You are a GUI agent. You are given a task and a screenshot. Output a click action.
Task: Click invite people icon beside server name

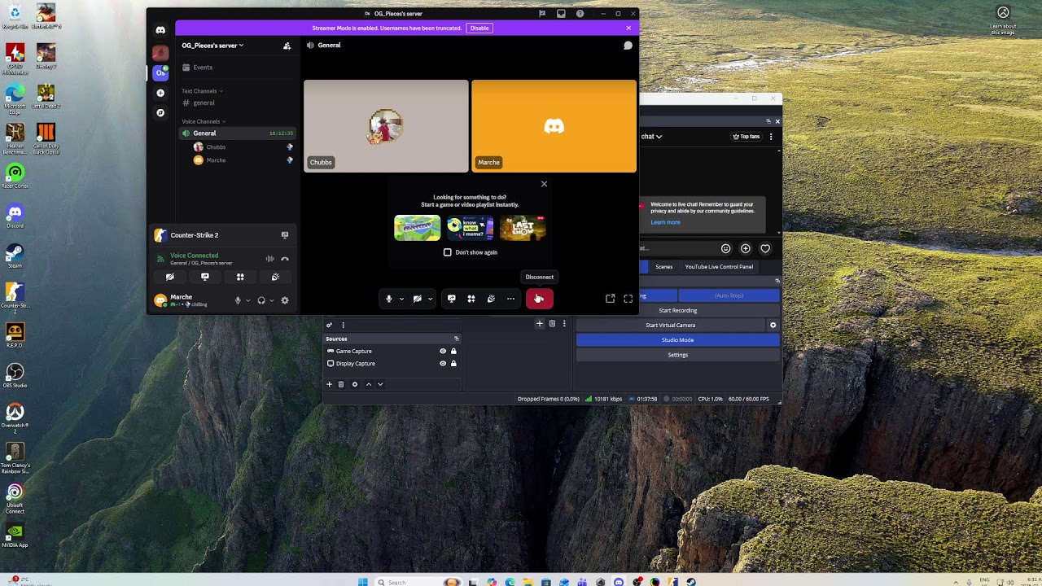coord(287,46)
